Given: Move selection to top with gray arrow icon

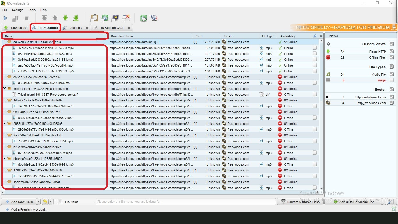Looking at the screenshot, I should coord(44,18).
